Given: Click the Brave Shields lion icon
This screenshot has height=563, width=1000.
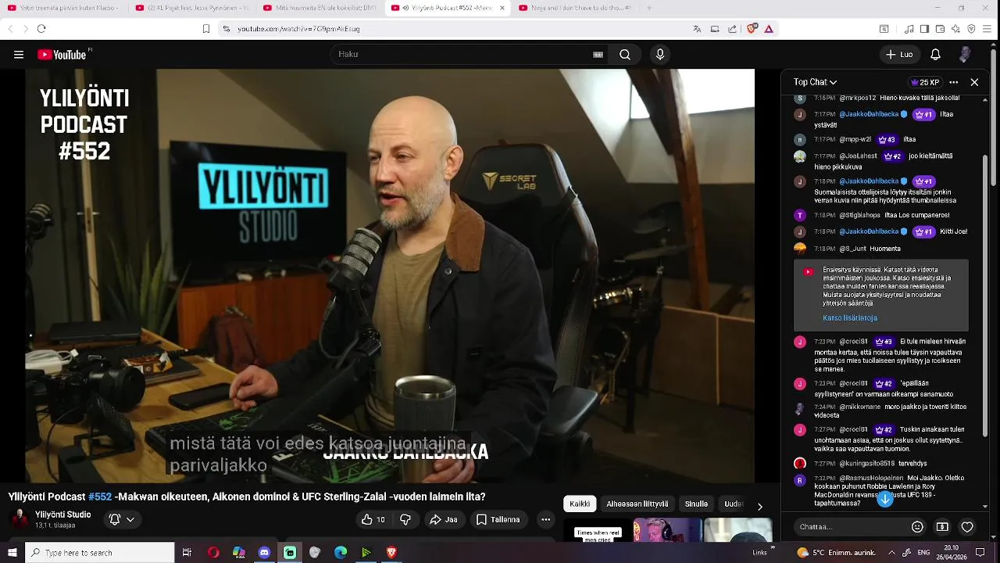Looking at the screenshot, I should point(752,29).
